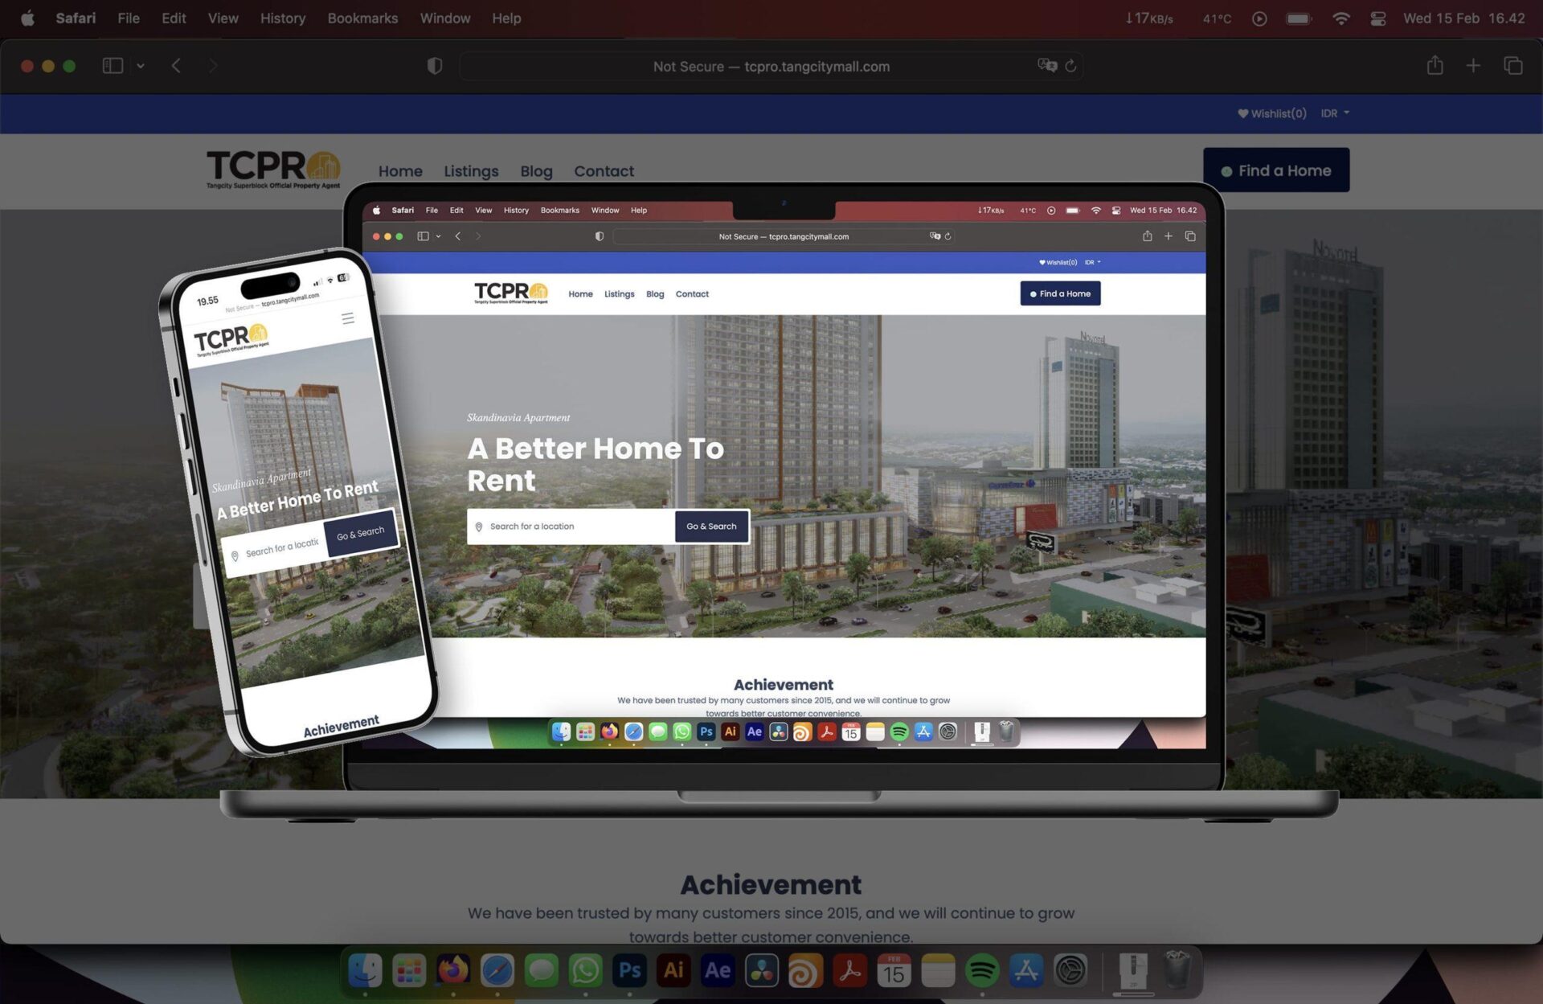This screenshot has width=1543, height=1004.
Task: Click the share icon in Safari toolbar
Action: [1435, 66]
